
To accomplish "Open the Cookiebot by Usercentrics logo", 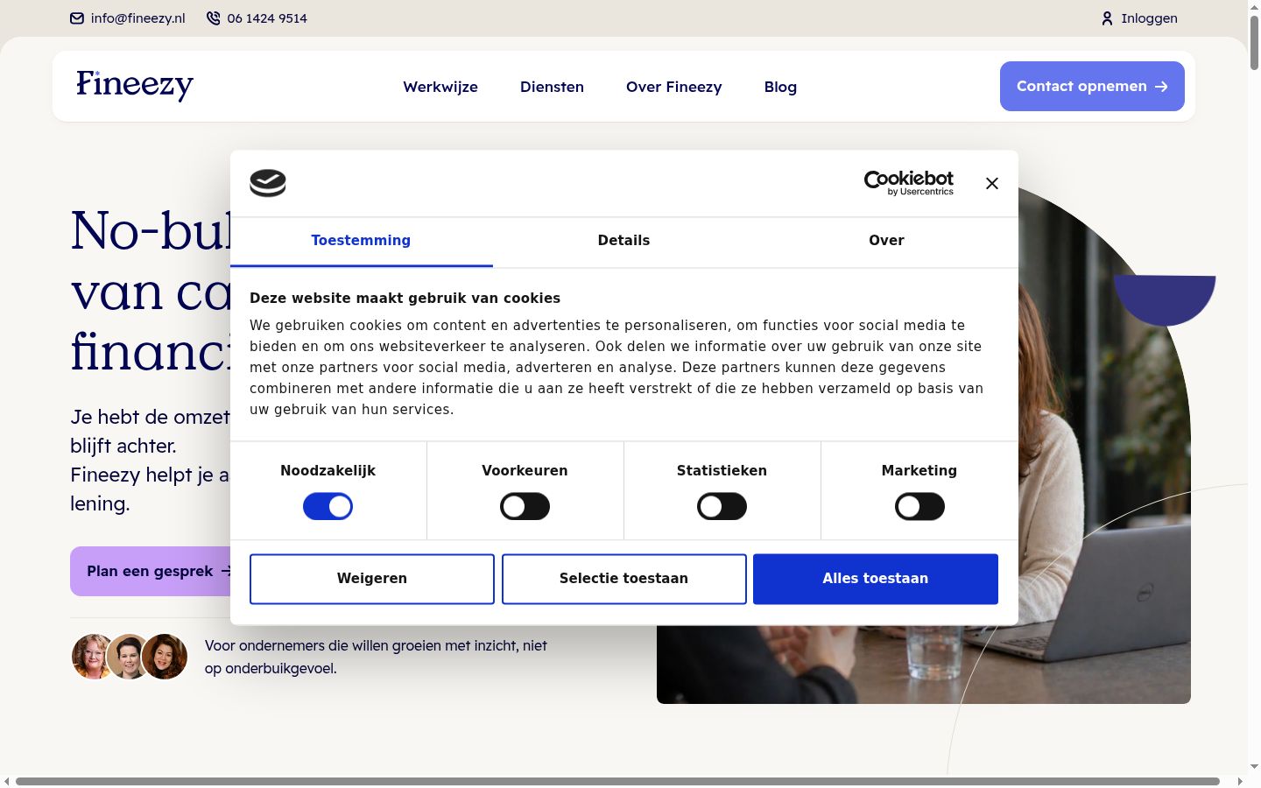I will click(909, 183).
